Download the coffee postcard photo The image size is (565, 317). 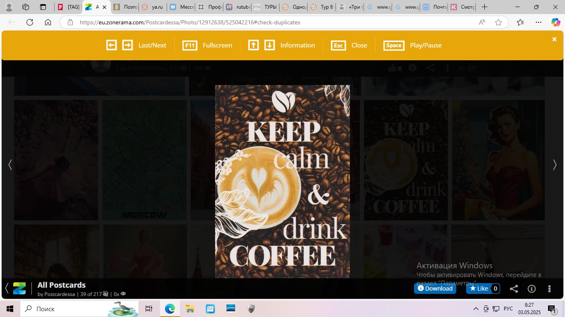(435, 289)
